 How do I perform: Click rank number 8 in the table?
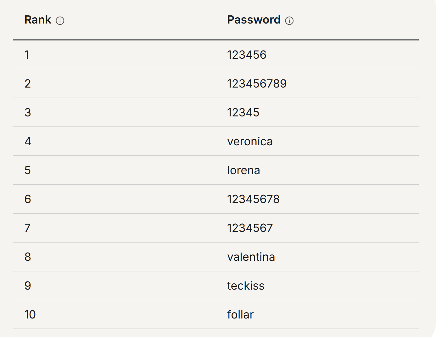point(28,257)
